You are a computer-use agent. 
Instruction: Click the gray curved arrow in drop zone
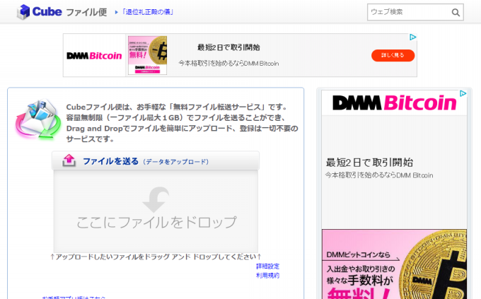156,199
